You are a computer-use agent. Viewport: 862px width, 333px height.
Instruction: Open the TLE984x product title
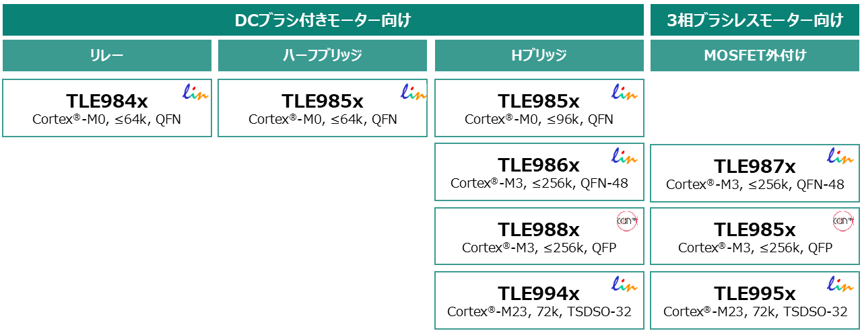click(x=107, y=101)
